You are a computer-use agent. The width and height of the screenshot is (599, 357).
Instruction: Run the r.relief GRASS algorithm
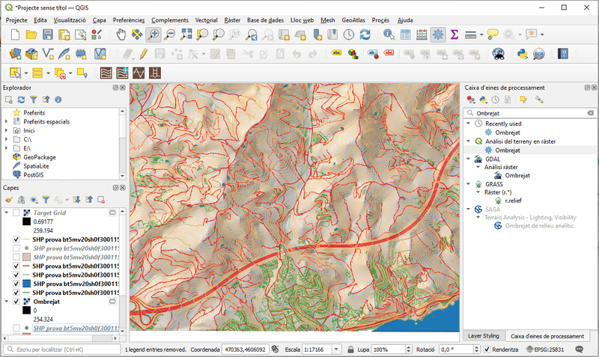(x=512, y=201)
